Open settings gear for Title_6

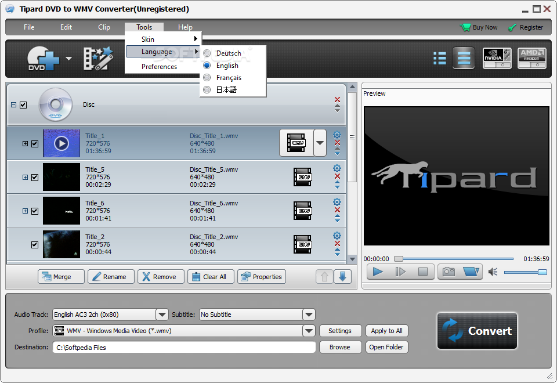coord(337,202)
